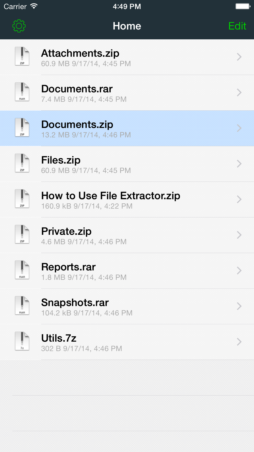Screen dimensions: 254x452
Task: Expand the Attachments.zip row chevron
Action: pyautogui.click(x=239, y=57)
